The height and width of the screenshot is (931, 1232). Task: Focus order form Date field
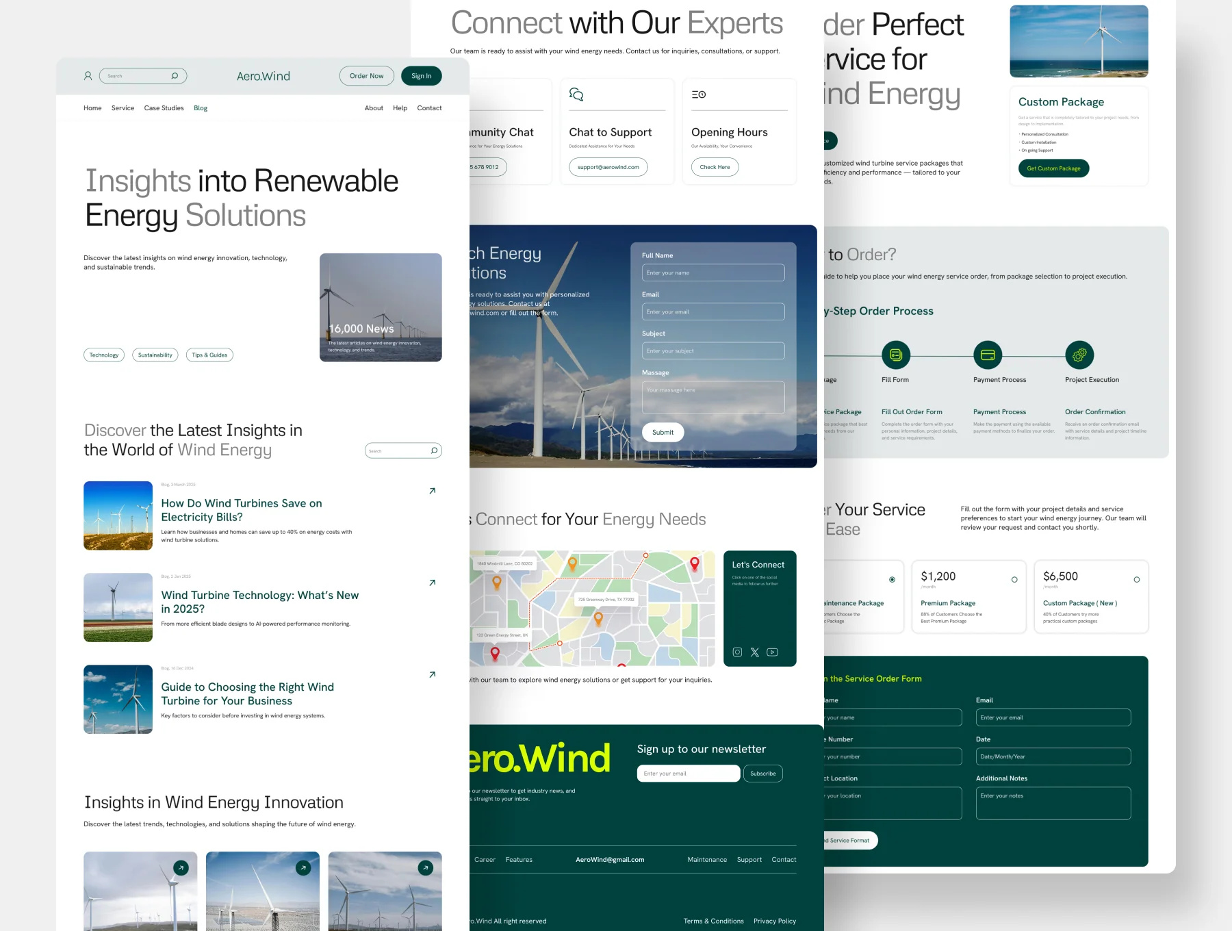pyautogui.click(x=1053, y=756)
